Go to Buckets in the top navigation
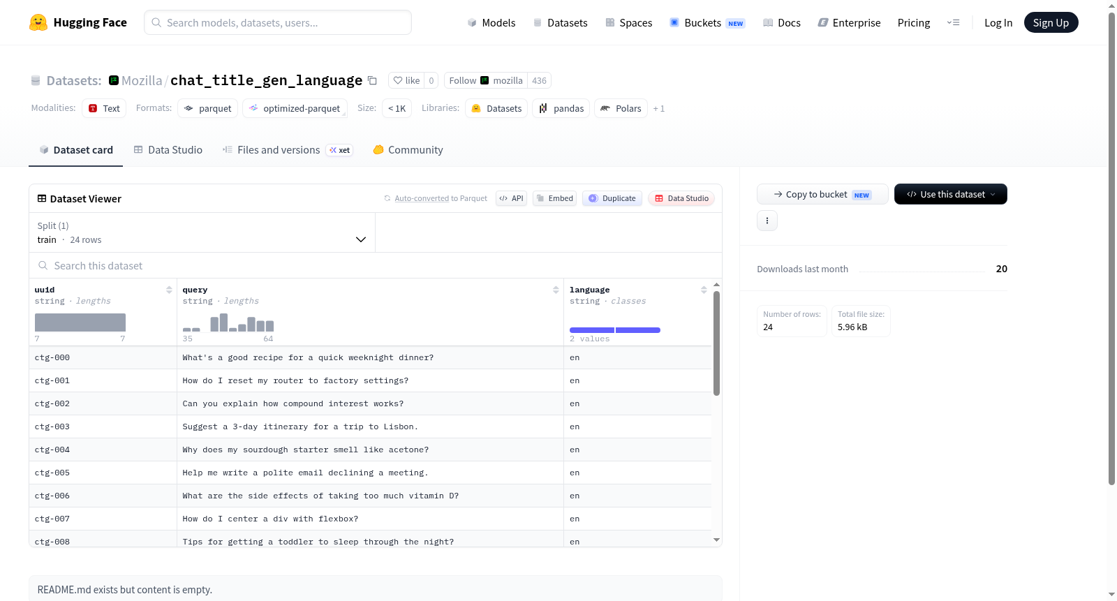This screenshot has width=1117, height=601. coord(707,22)
